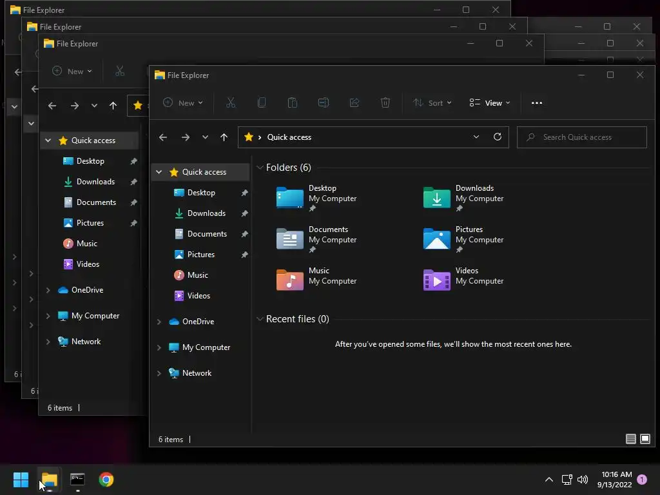Select Desktop in front window sidebar
This screenshot has width=660, height=495.
pos(201,193)
